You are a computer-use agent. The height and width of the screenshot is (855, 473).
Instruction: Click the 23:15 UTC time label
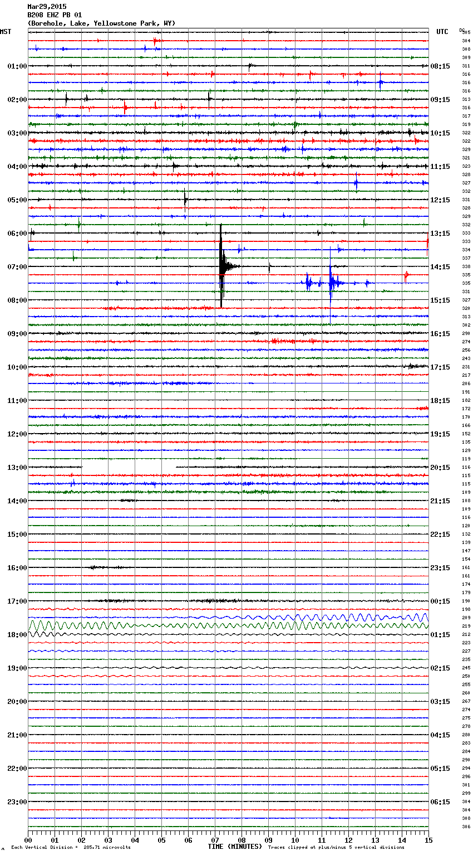click(440, 568)
